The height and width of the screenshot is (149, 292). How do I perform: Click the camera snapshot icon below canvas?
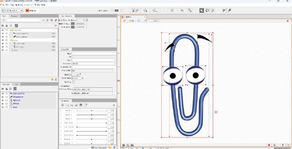point(123,145)
